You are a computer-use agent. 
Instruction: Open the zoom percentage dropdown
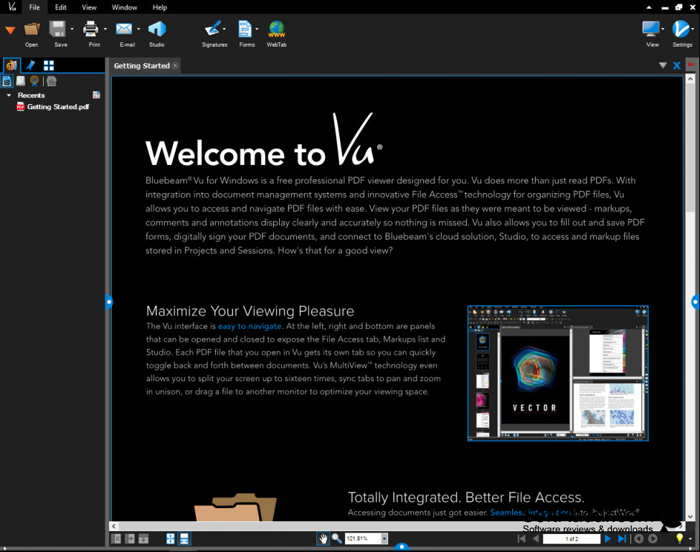384,538
